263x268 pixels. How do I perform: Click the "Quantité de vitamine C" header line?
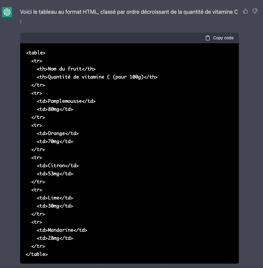[x=97, y=77]
